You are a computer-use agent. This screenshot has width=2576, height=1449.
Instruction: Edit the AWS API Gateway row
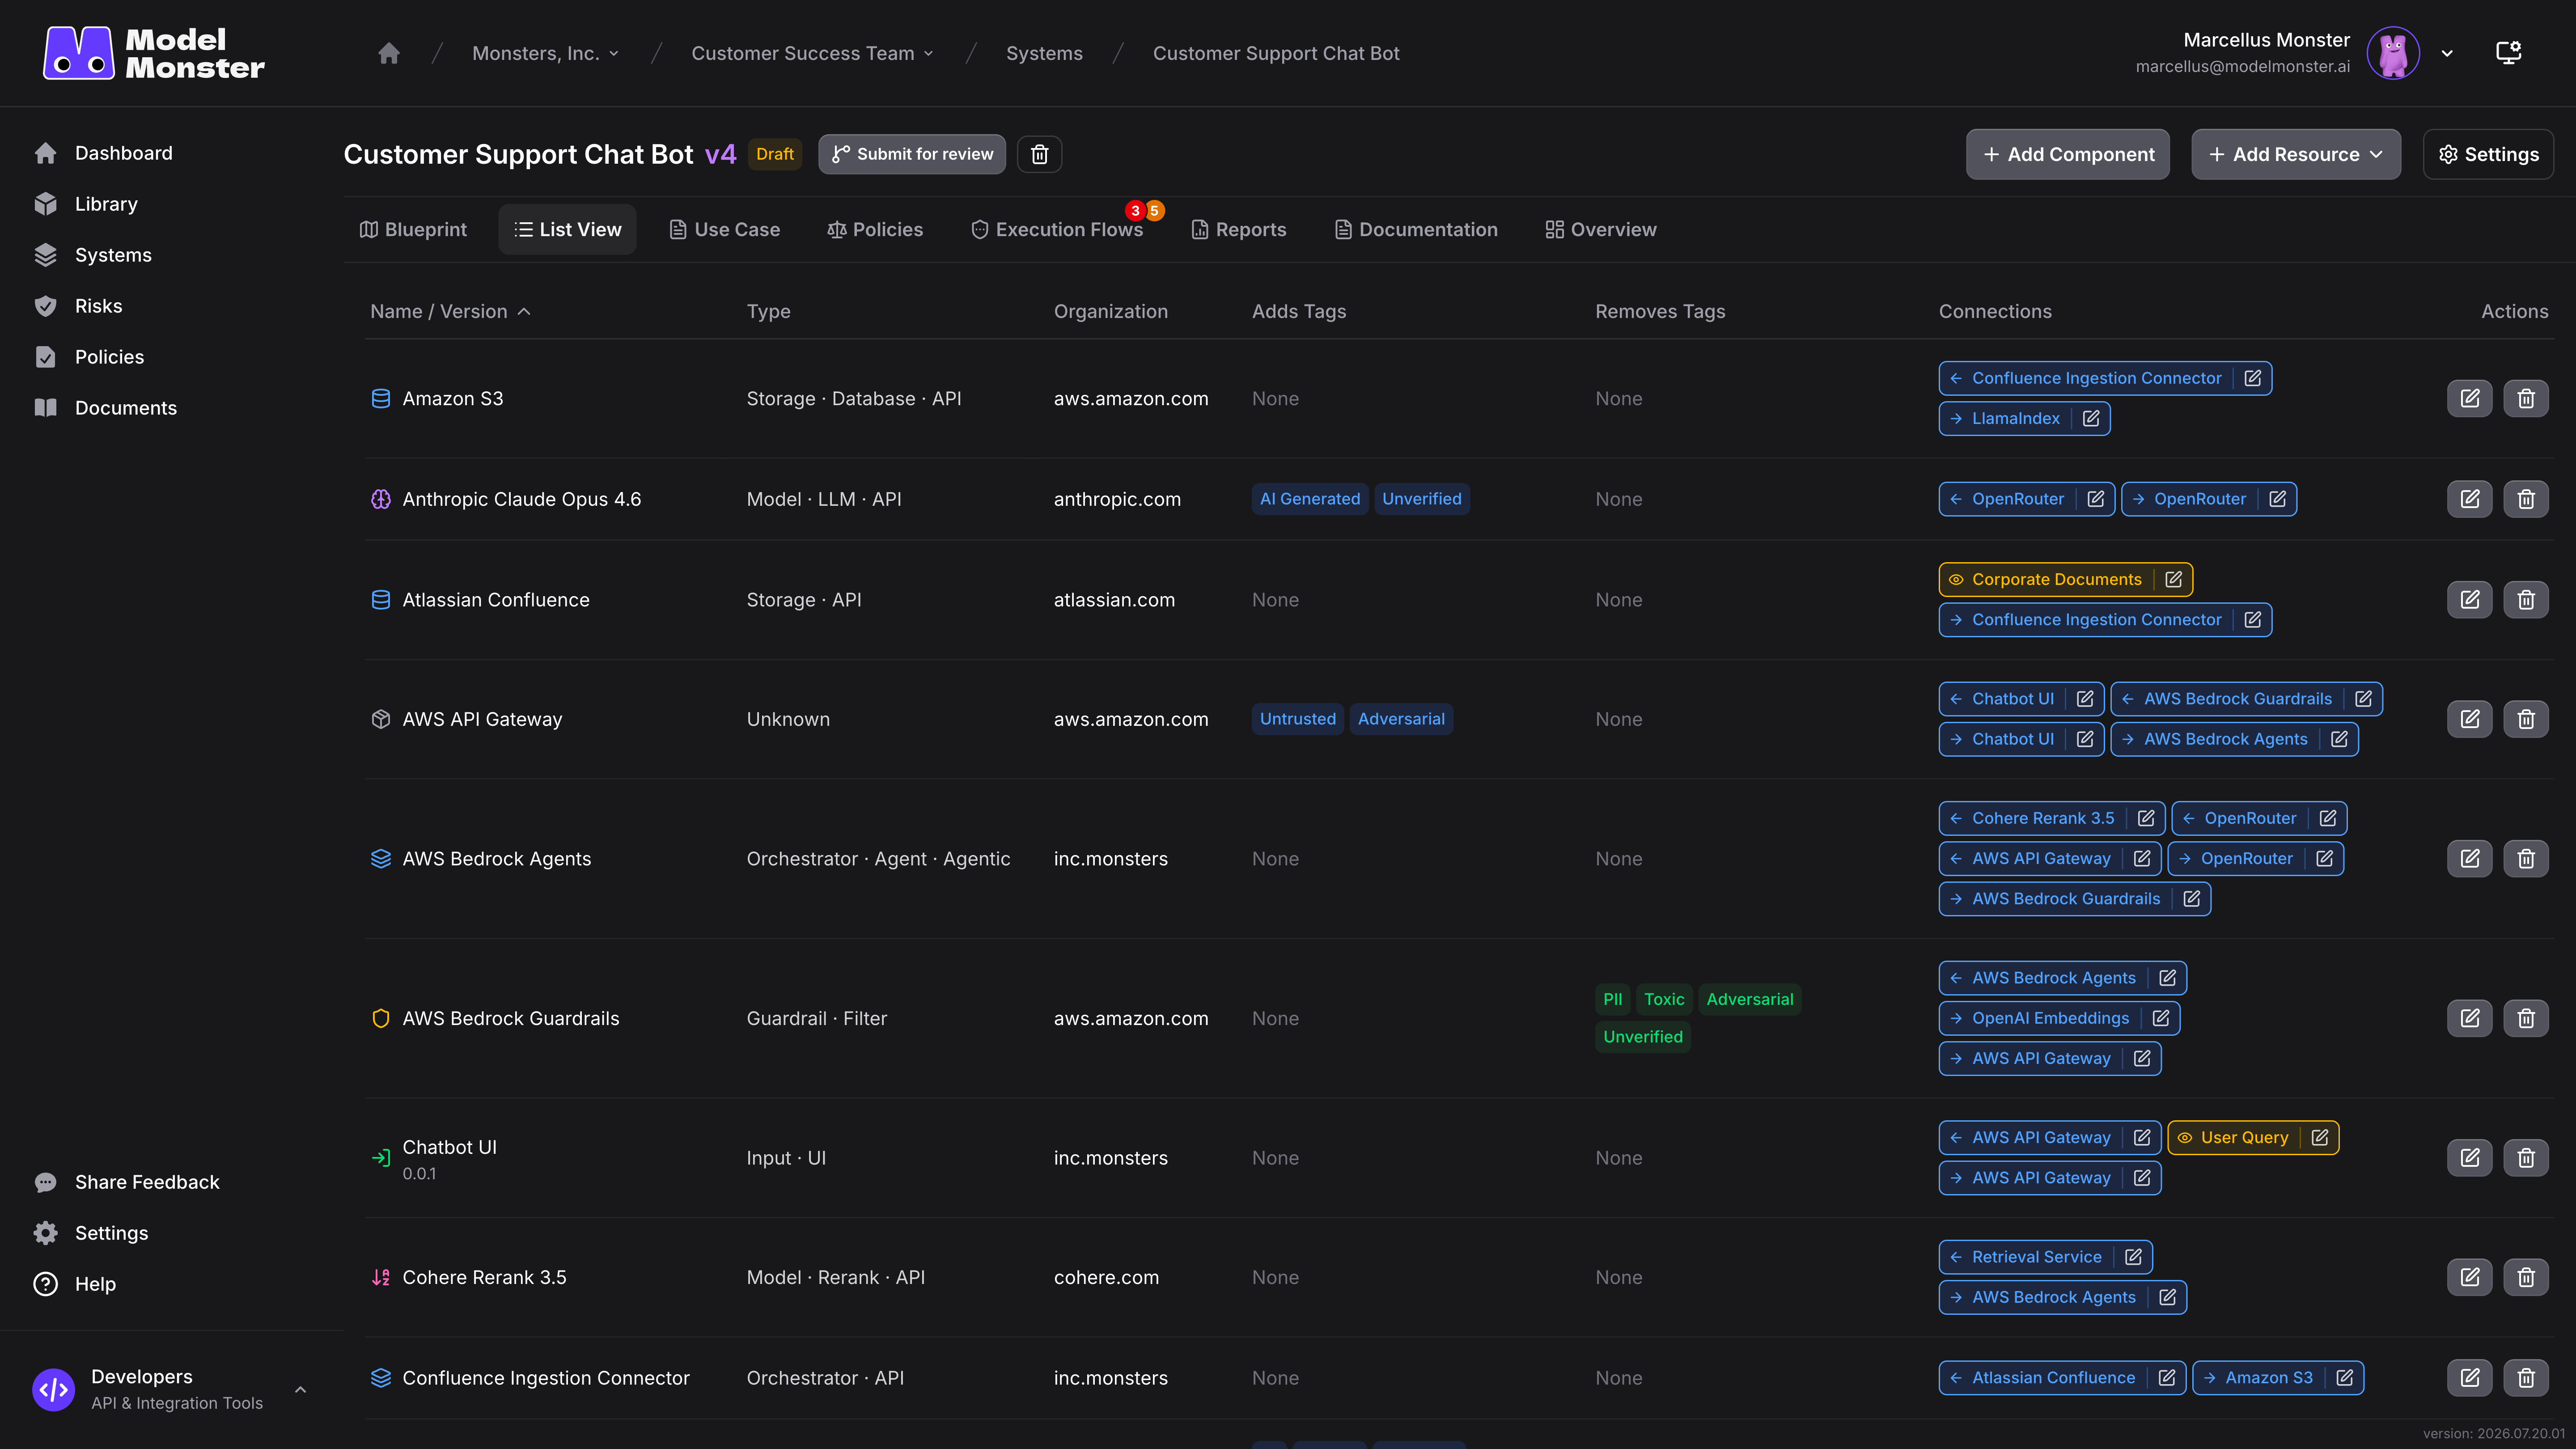[x=2470, y=719]
